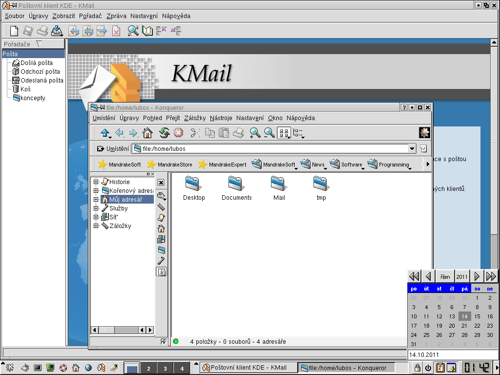Click the KMail vertical scrollbar up arrow
The height and width of the screenshot is (375, 500).
(x=494, y=42)
